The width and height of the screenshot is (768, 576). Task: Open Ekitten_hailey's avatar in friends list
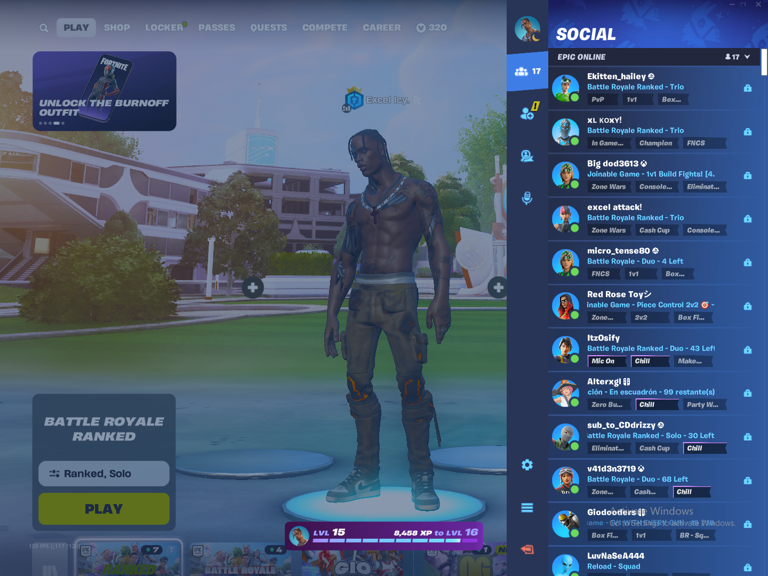[565, 88]
